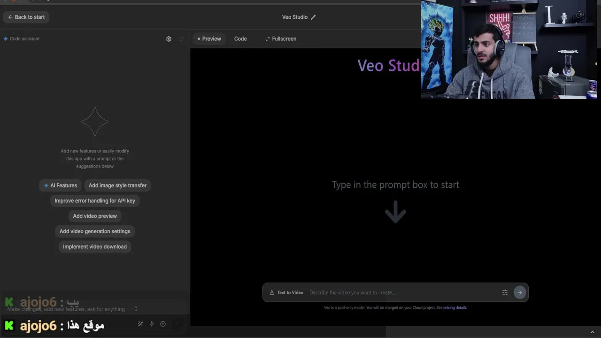Click the reset conversation refresh icon
601x338 pixels.
(181, 39)
